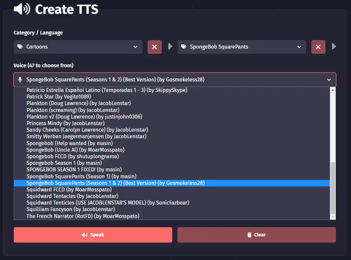Pick Spongebob (Help wanted) by masin
Image resolution: width=351 pixels, height=260 pixels.
(x=172, y=143)
